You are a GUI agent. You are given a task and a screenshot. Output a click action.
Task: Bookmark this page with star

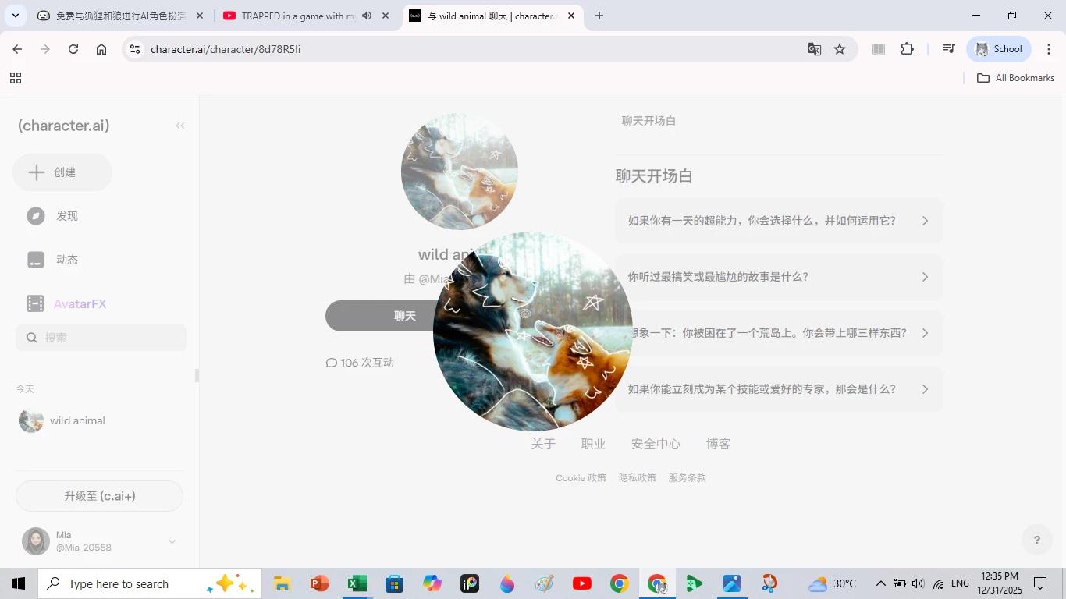point(840,49)
